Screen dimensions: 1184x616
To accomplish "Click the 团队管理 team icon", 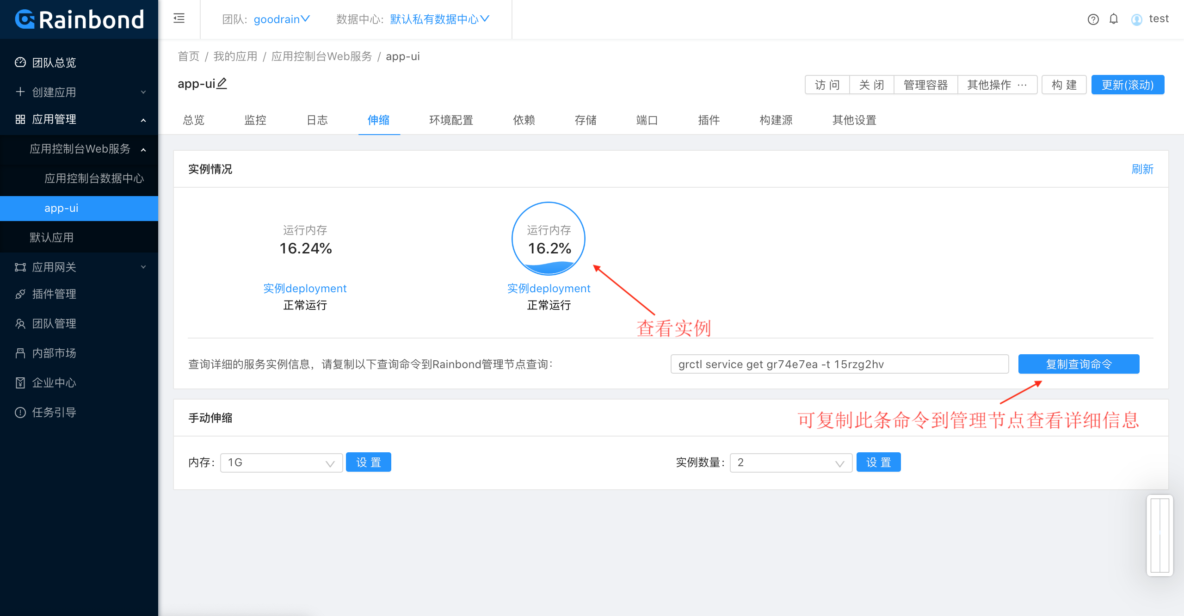I will pyautogui.click(x=20, y=324).
